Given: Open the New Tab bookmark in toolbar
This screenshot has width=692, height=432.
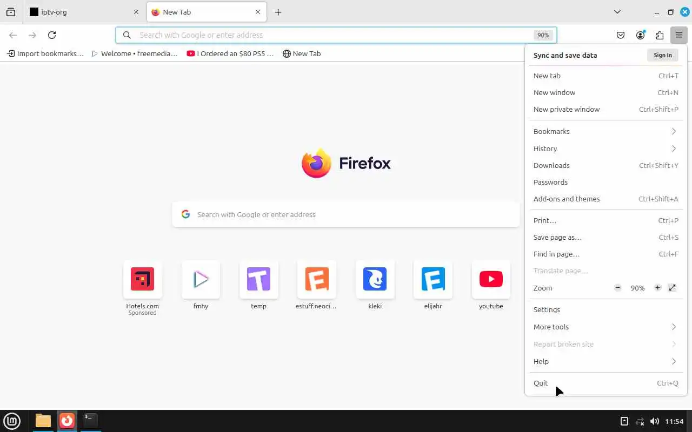Looking at the screenshot, I should pos(302,53).
